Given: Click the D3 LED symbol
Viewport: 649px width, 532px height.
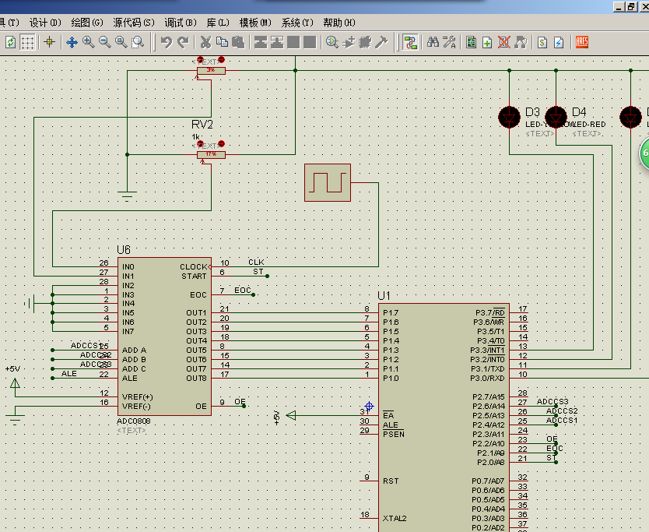Looking at the screenshot, I should [509, 118].
